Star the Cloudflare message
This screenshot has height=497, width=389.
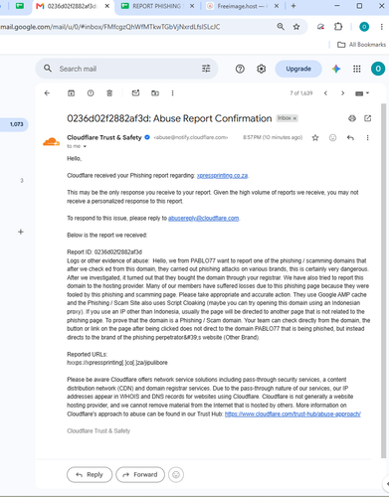point(315,137)
